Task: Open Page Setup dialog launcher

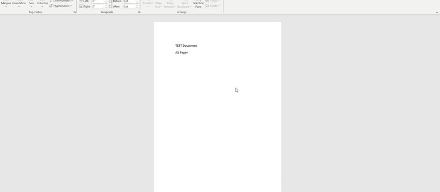Action: (74, 12)
